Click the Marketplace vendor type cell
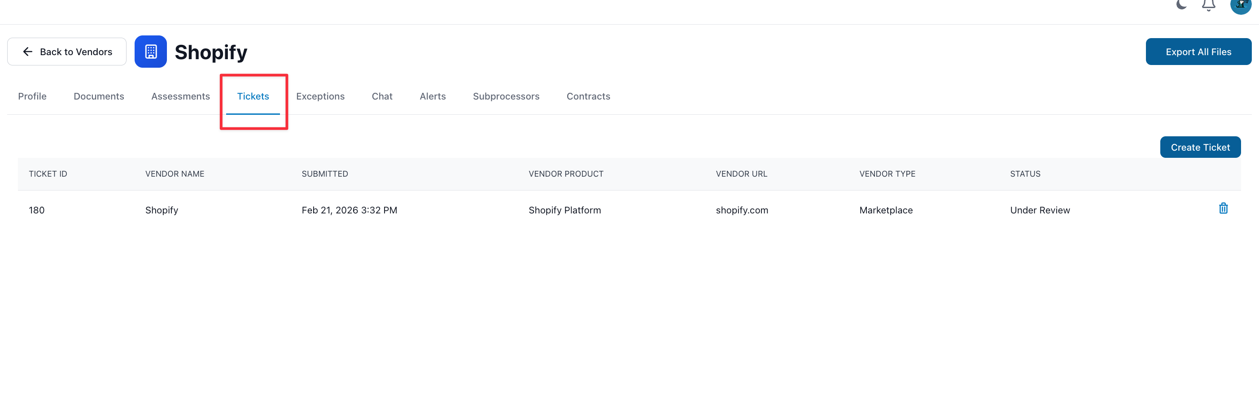 [x=886, y=210]
